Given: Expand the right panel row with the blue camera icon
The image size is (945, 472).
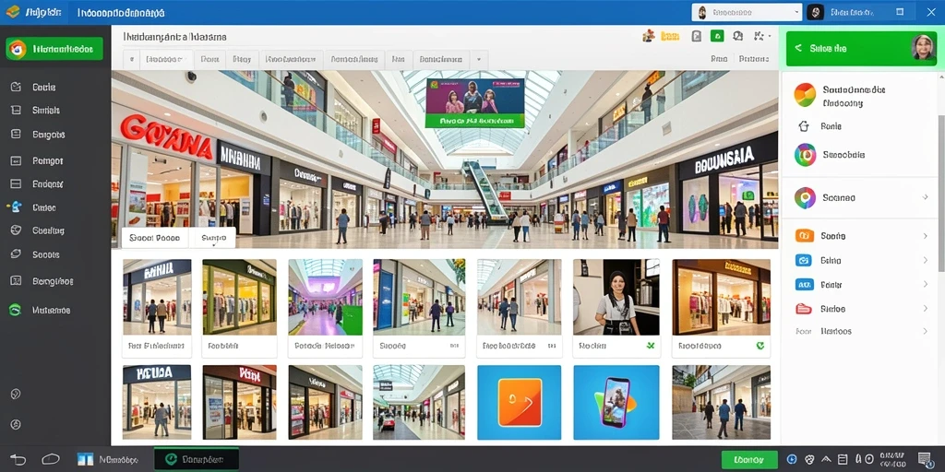Looking at the screenshot, I should [x=860, y=261].
